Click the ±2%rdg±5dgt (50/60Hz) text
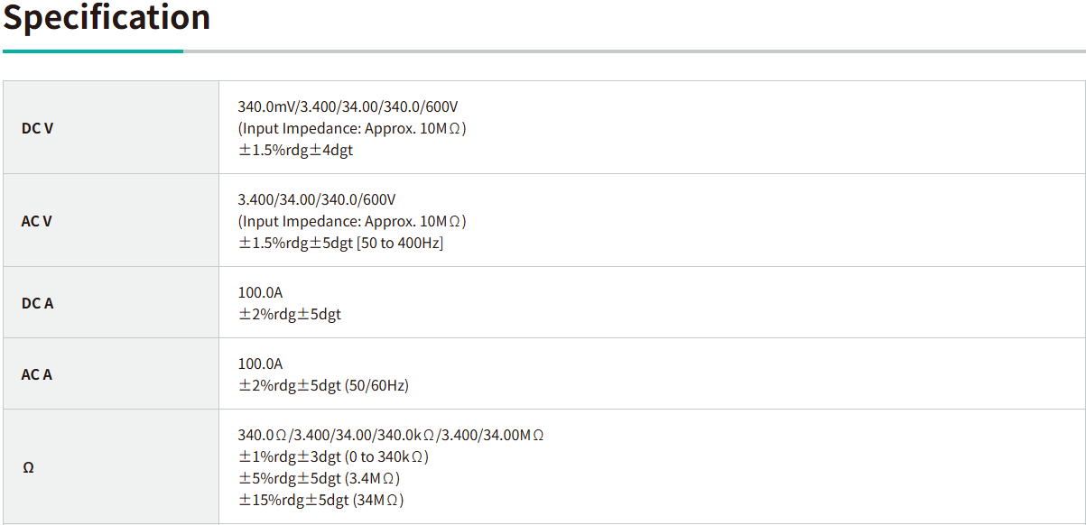The image size is (1086, 525). tap(323, 385)
